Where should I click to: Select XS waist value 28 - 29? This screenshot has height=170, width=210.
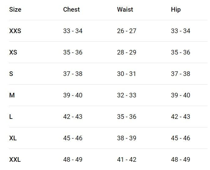click(127, 52)
